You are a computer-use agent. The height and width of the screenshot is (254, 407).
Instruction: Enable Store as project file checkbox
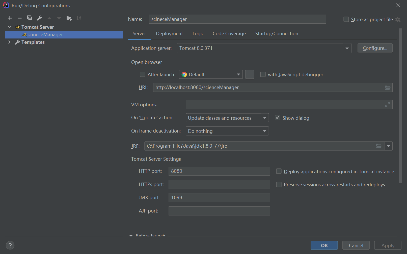[346, 19]
